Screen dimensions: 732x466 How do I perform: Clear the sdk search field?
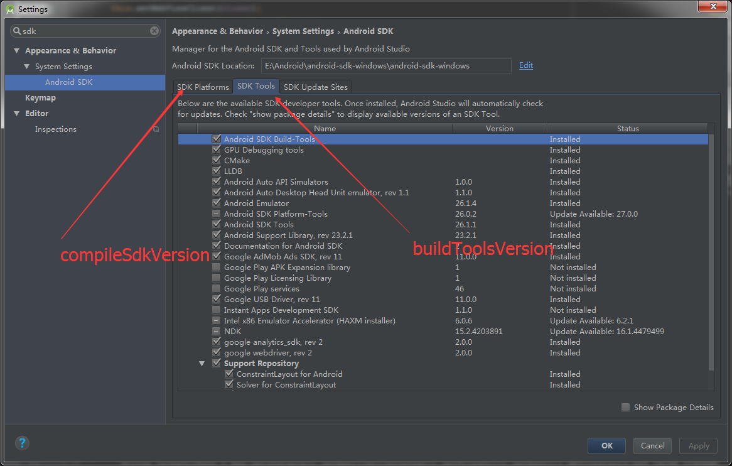(x=154, y=31)
